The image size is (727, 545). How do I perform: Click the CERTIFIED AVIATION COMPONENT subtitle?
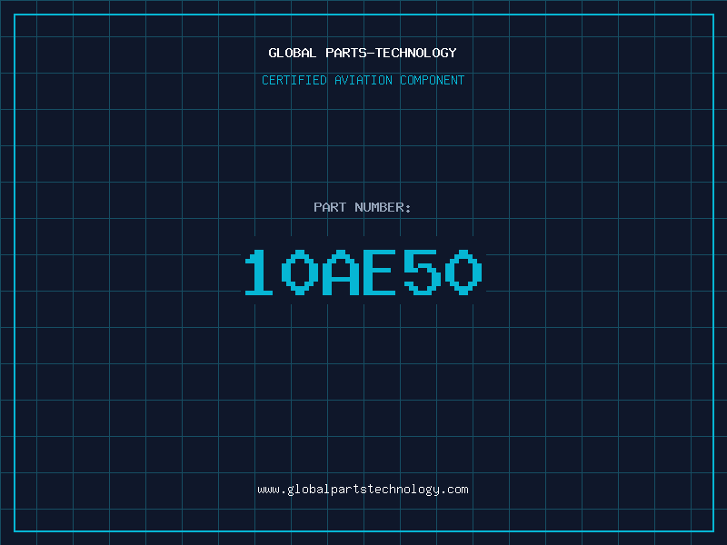click(x=363, y=80)
